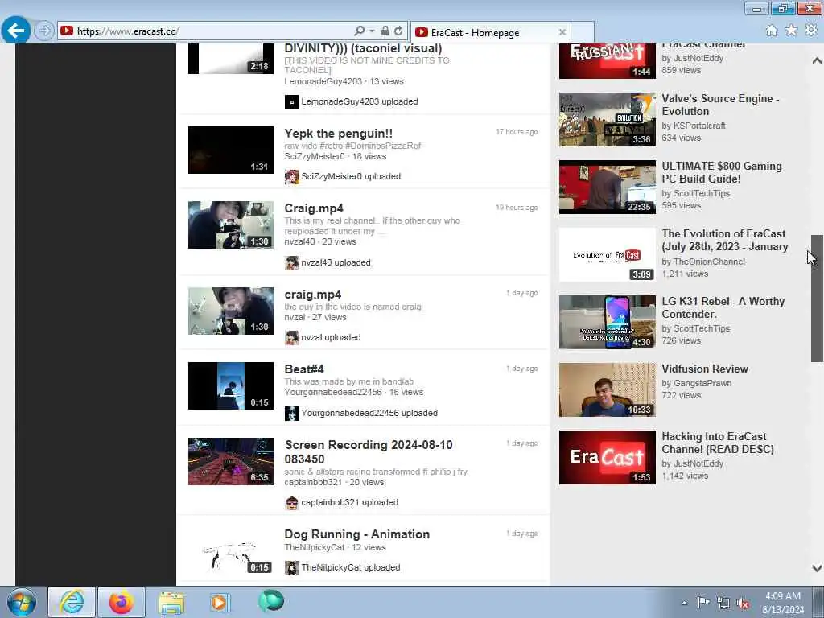This screenshot has height=618, width=824.
Task: Click nvzal40 uploader avatar icon
Action: click(291, 263)
